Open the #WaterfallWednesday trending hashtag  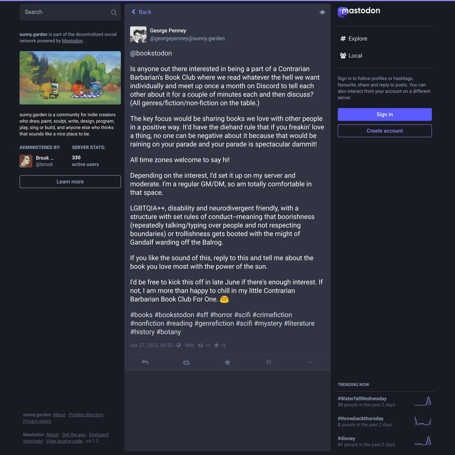tap(362, 399)
